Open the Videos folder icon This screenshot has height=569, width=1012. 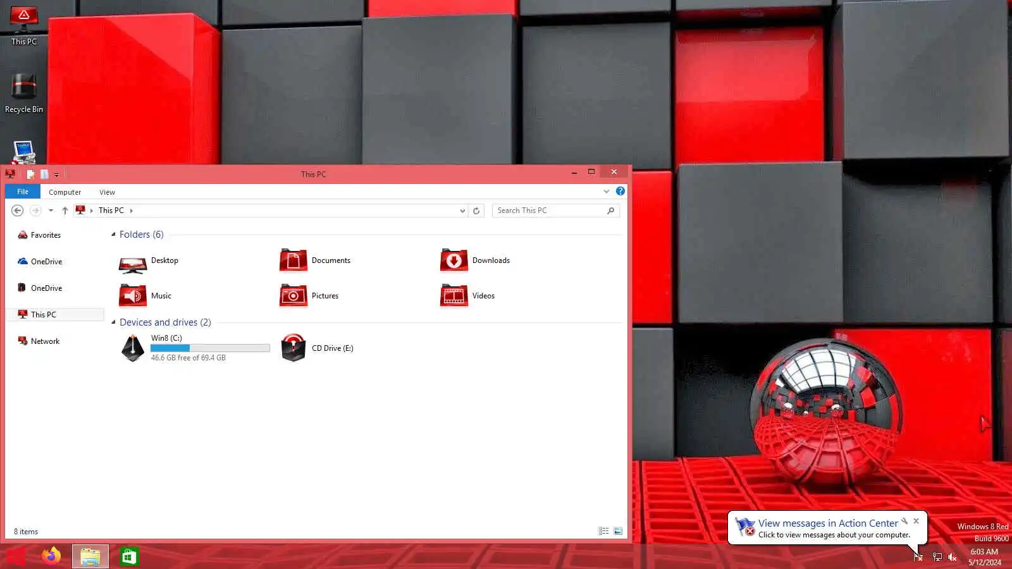(x=454, y=296)
